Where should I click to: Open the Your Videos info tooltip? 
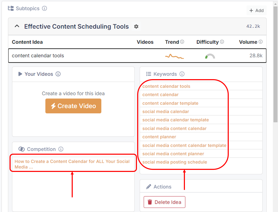[x=59, y=74]
